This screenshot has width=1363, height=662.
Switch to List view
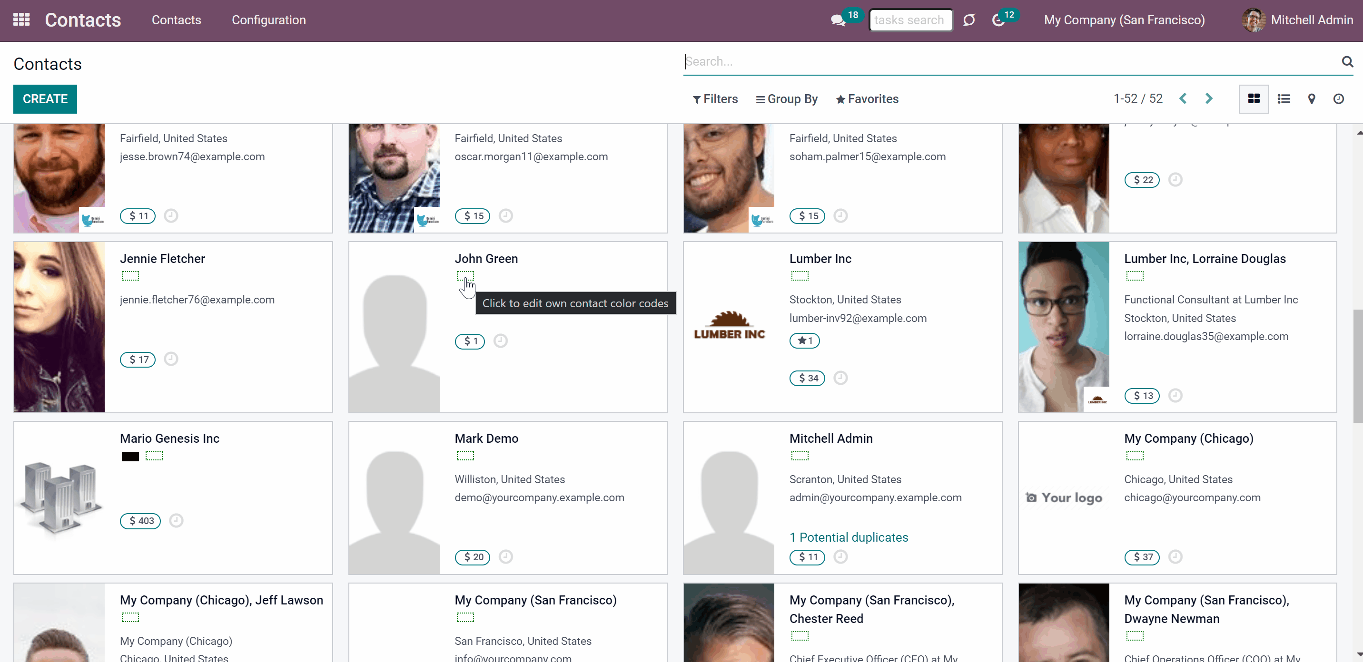point(1284,99)
